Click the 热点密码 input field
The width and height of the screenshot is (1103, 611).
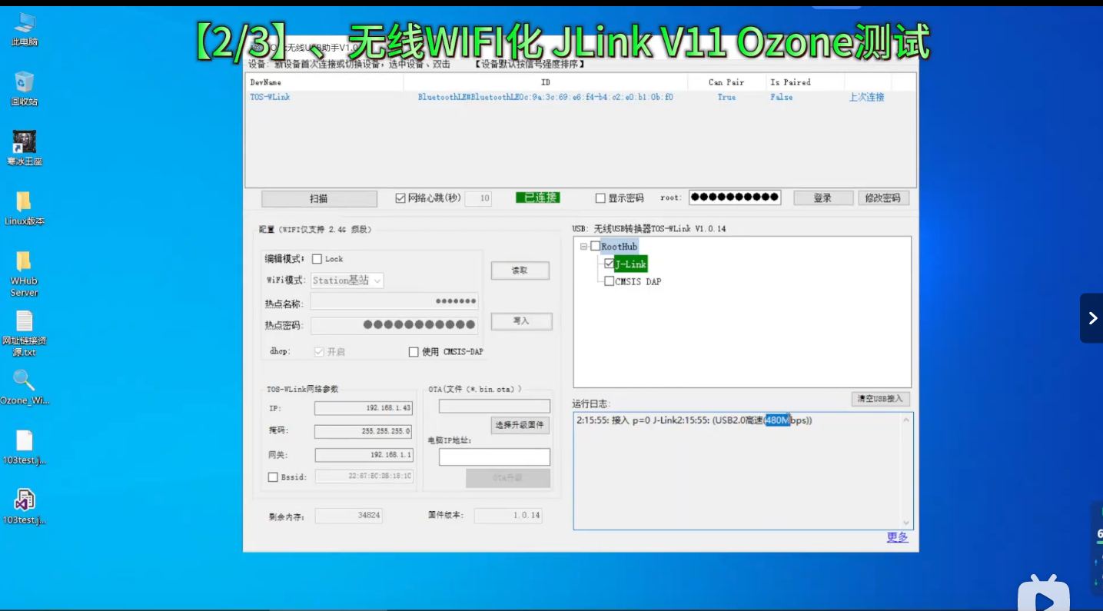394,325
